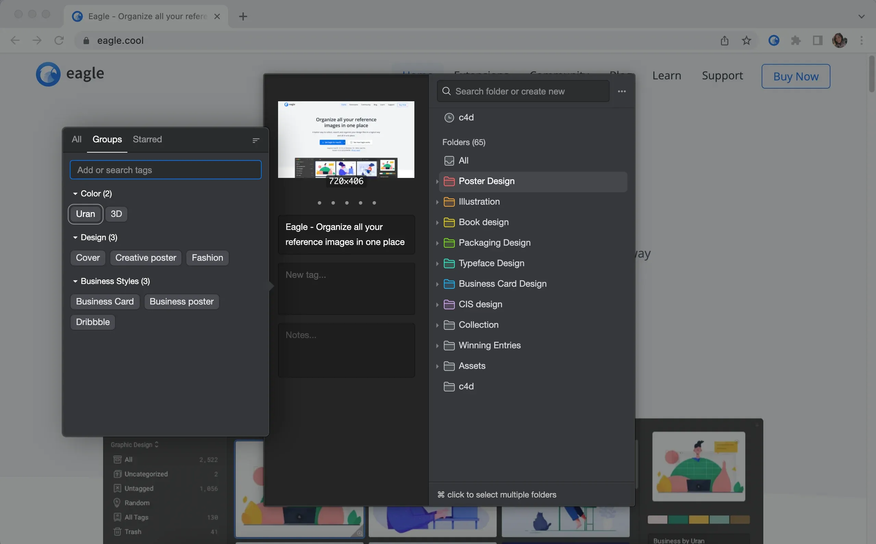Screen dimensions: 876x544
Task: Go back with the browser back arrow
Action: [15, 40]
